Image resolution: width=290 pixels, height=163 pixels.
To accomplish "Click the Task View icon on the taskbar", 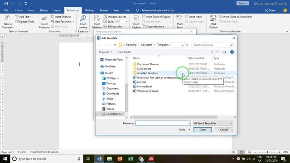I will [88, 159].
